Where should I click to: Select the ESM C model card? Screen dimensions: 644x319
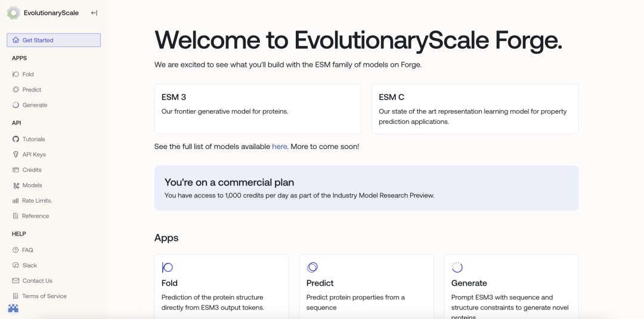click(475, 109)
